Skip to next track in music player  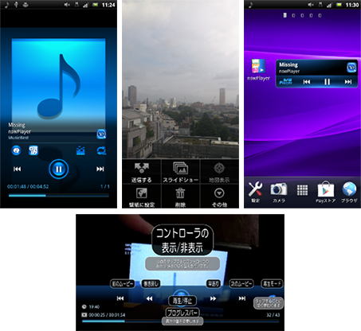coord(100,169)
